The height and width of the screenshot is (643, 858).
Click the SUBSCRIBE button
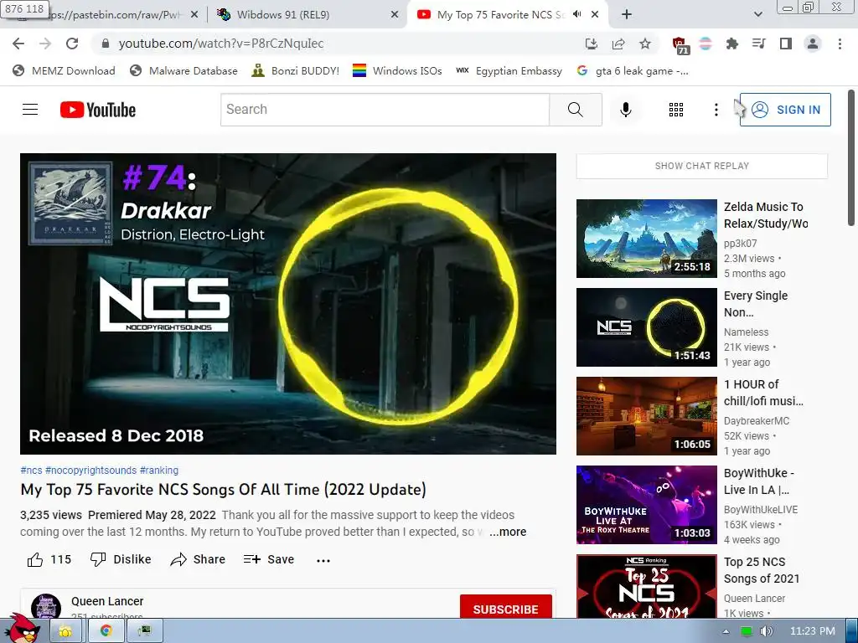pyautogui.click(x=505, y=607)
